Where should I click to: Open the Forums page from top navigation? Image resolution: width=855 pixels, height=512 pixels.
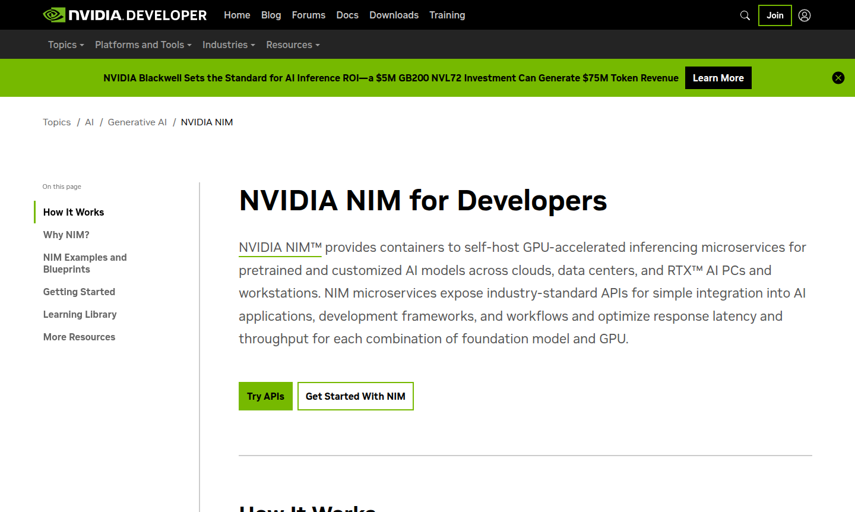coord(308,15)
